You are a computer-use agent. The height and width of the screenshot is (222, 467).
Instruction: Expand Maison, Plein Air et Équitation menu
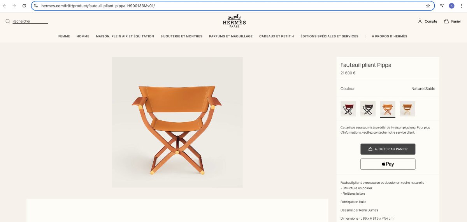pyautogui.click(x=125, y=36)
